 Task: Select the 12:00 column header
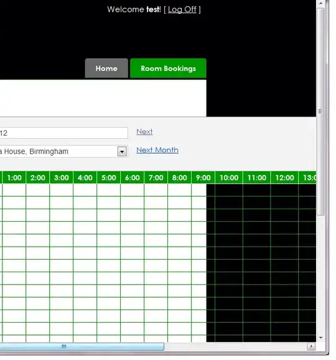284,178
